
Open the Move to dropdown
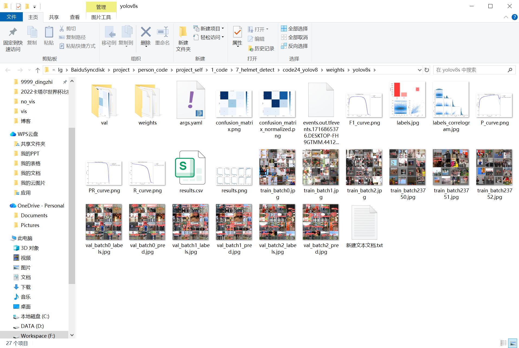click(109, 47)
